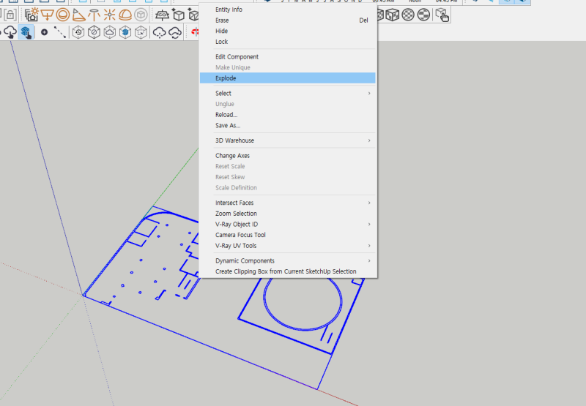Screen dimensions: 586x406
Task: Click the hexagon cube with blue fingerprint icon
Action: coord(125,32)
